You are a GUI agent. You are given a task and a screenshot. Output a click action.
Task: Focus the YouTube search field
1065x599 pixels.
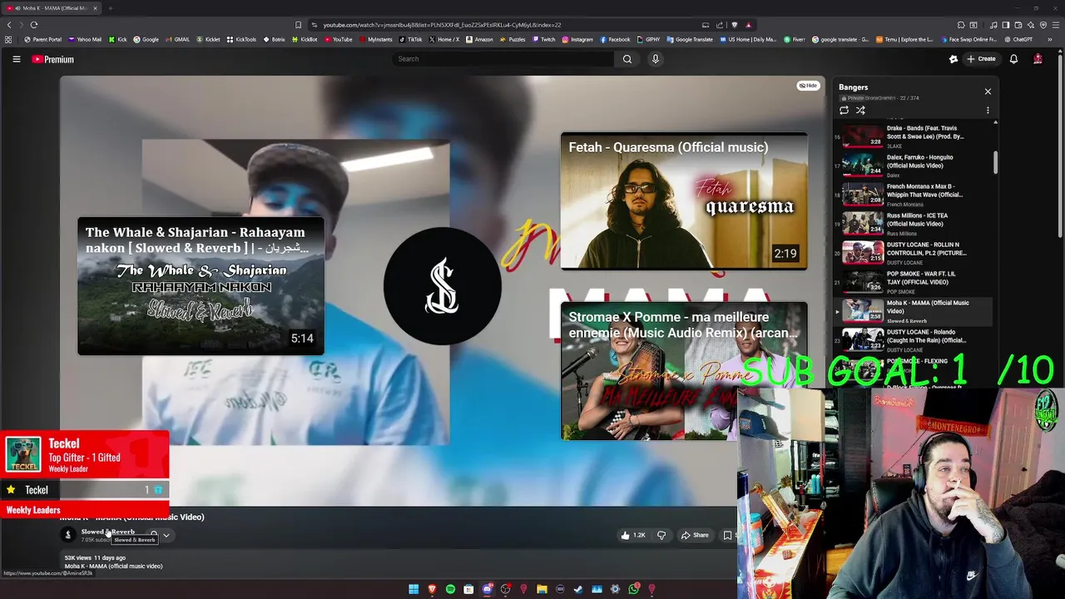coord(503,59)
